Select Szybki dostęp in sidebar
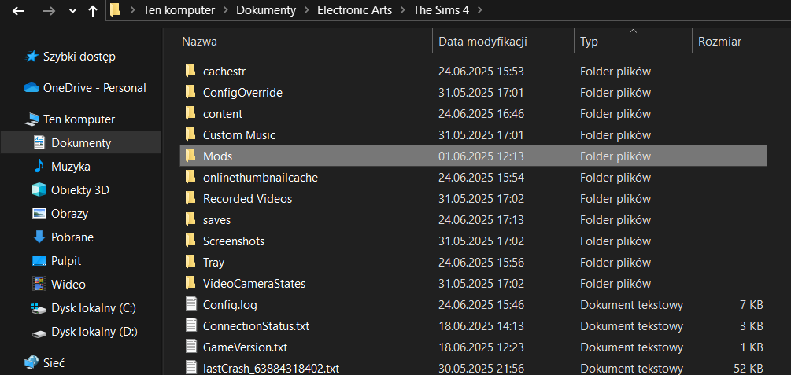Image resolution: width=791 pixels, height=375 pixels. (x=79, y=57)
